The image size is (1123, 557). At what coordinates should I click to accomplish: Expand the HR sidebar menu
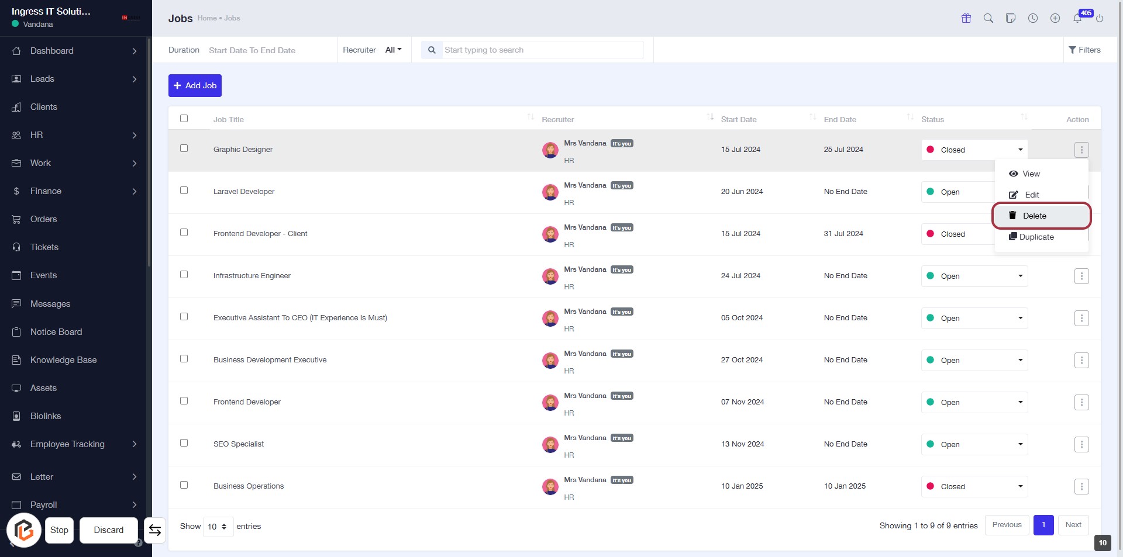click(75, 135)
